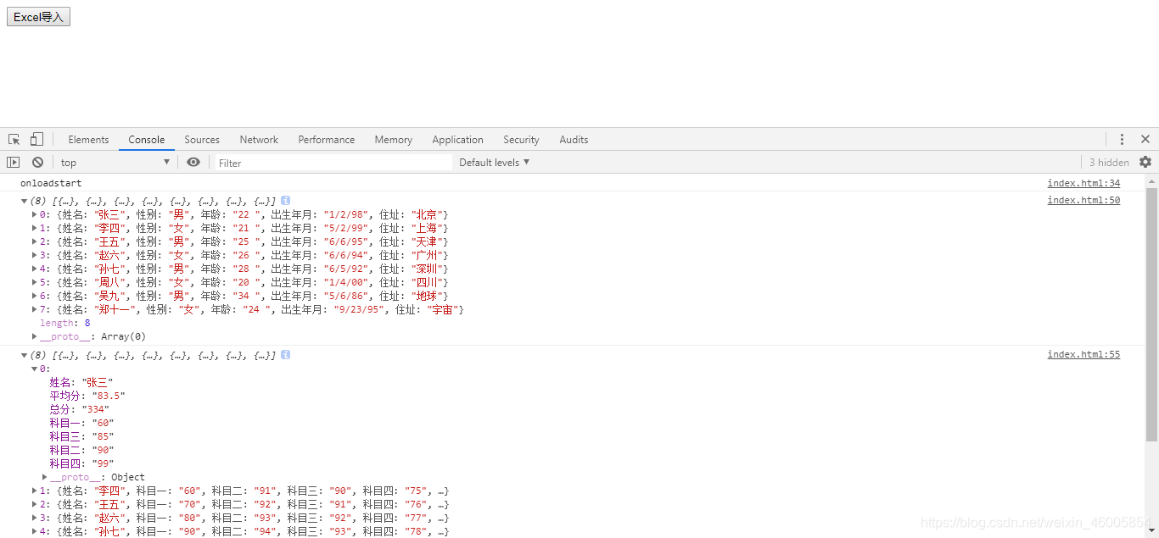Select the length: 8 property
This screenshot has width=1159, height=538.
tap(65, 323)
